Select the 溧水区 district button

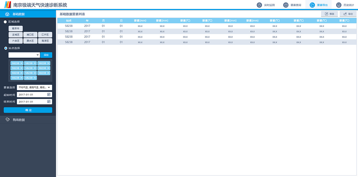click(x=30, y=41)
